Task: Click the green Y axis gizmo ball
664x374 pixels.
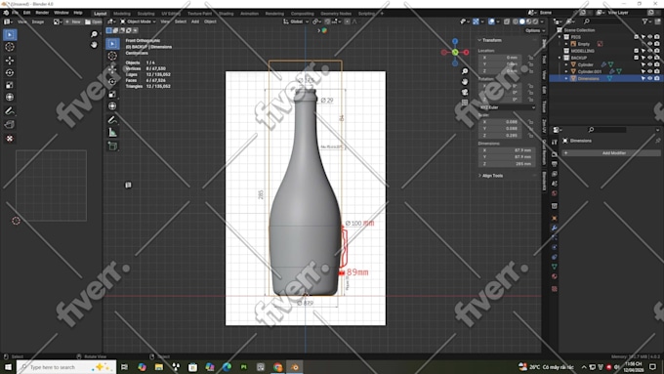Action: coord(455,53)
